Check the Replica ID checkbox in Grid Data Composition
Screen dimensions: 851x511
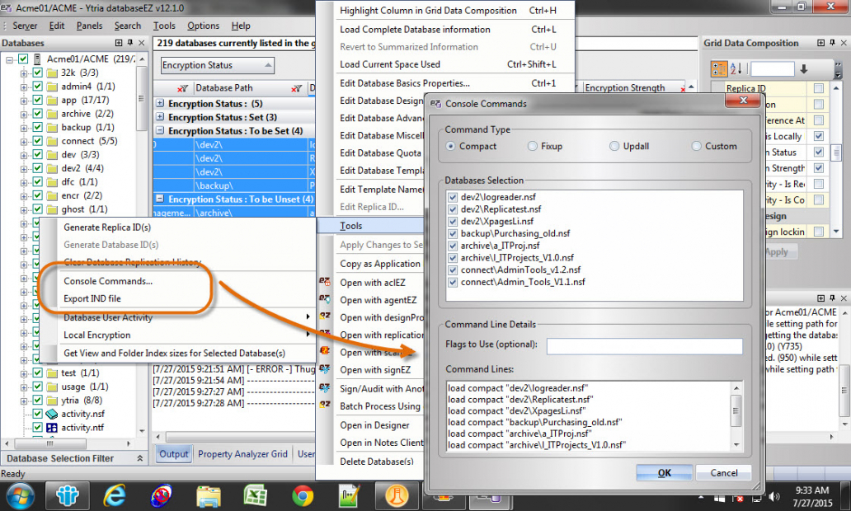pos(819,88)
